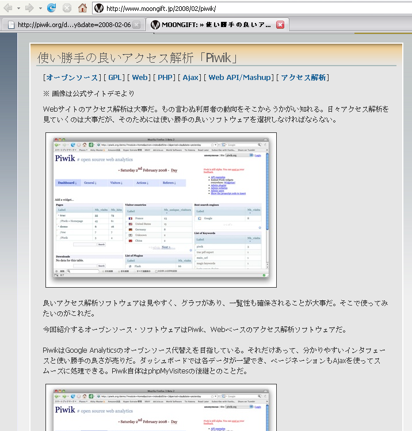The width and height of the screenshot is (412, 431).
Task: Click the Stop loading icon
Action: [x=67, y=8]
